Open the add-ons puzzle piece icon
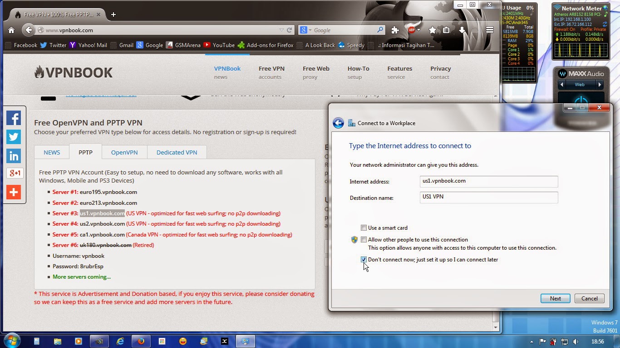620x348 pixels. [x=395, y=30]
